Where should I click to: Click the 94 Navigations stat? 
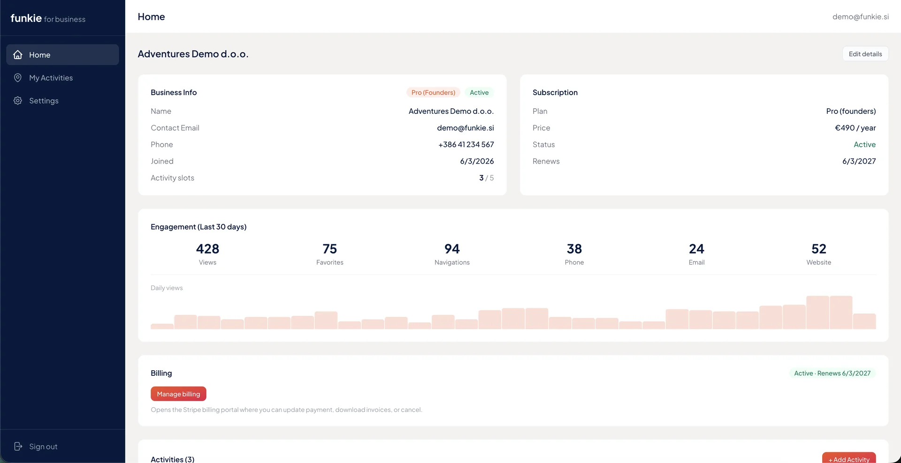point(452,254)
